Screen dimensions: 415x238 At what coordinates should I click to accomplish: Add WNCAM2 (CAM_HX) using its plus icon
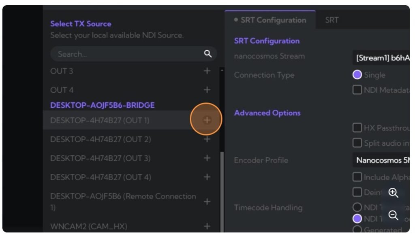point(207,226)
